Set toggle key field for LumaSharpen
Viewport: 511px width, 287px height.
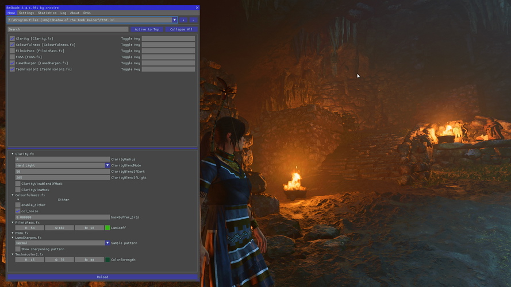pyautogui.click(x=168, y=63)
